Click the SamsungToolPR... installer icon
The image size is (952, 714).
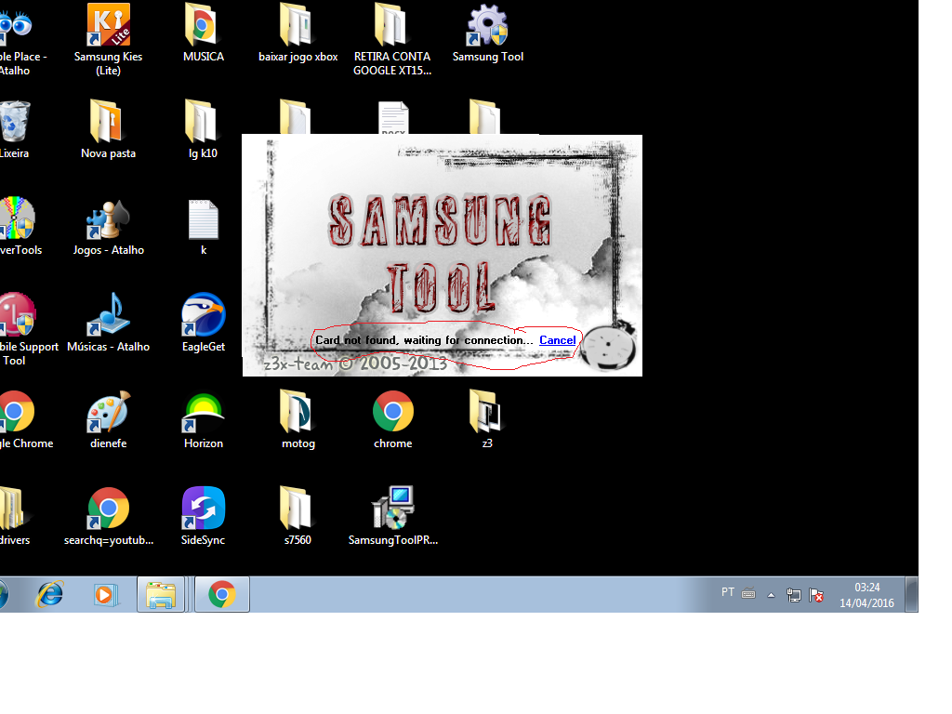click(393, 507)
